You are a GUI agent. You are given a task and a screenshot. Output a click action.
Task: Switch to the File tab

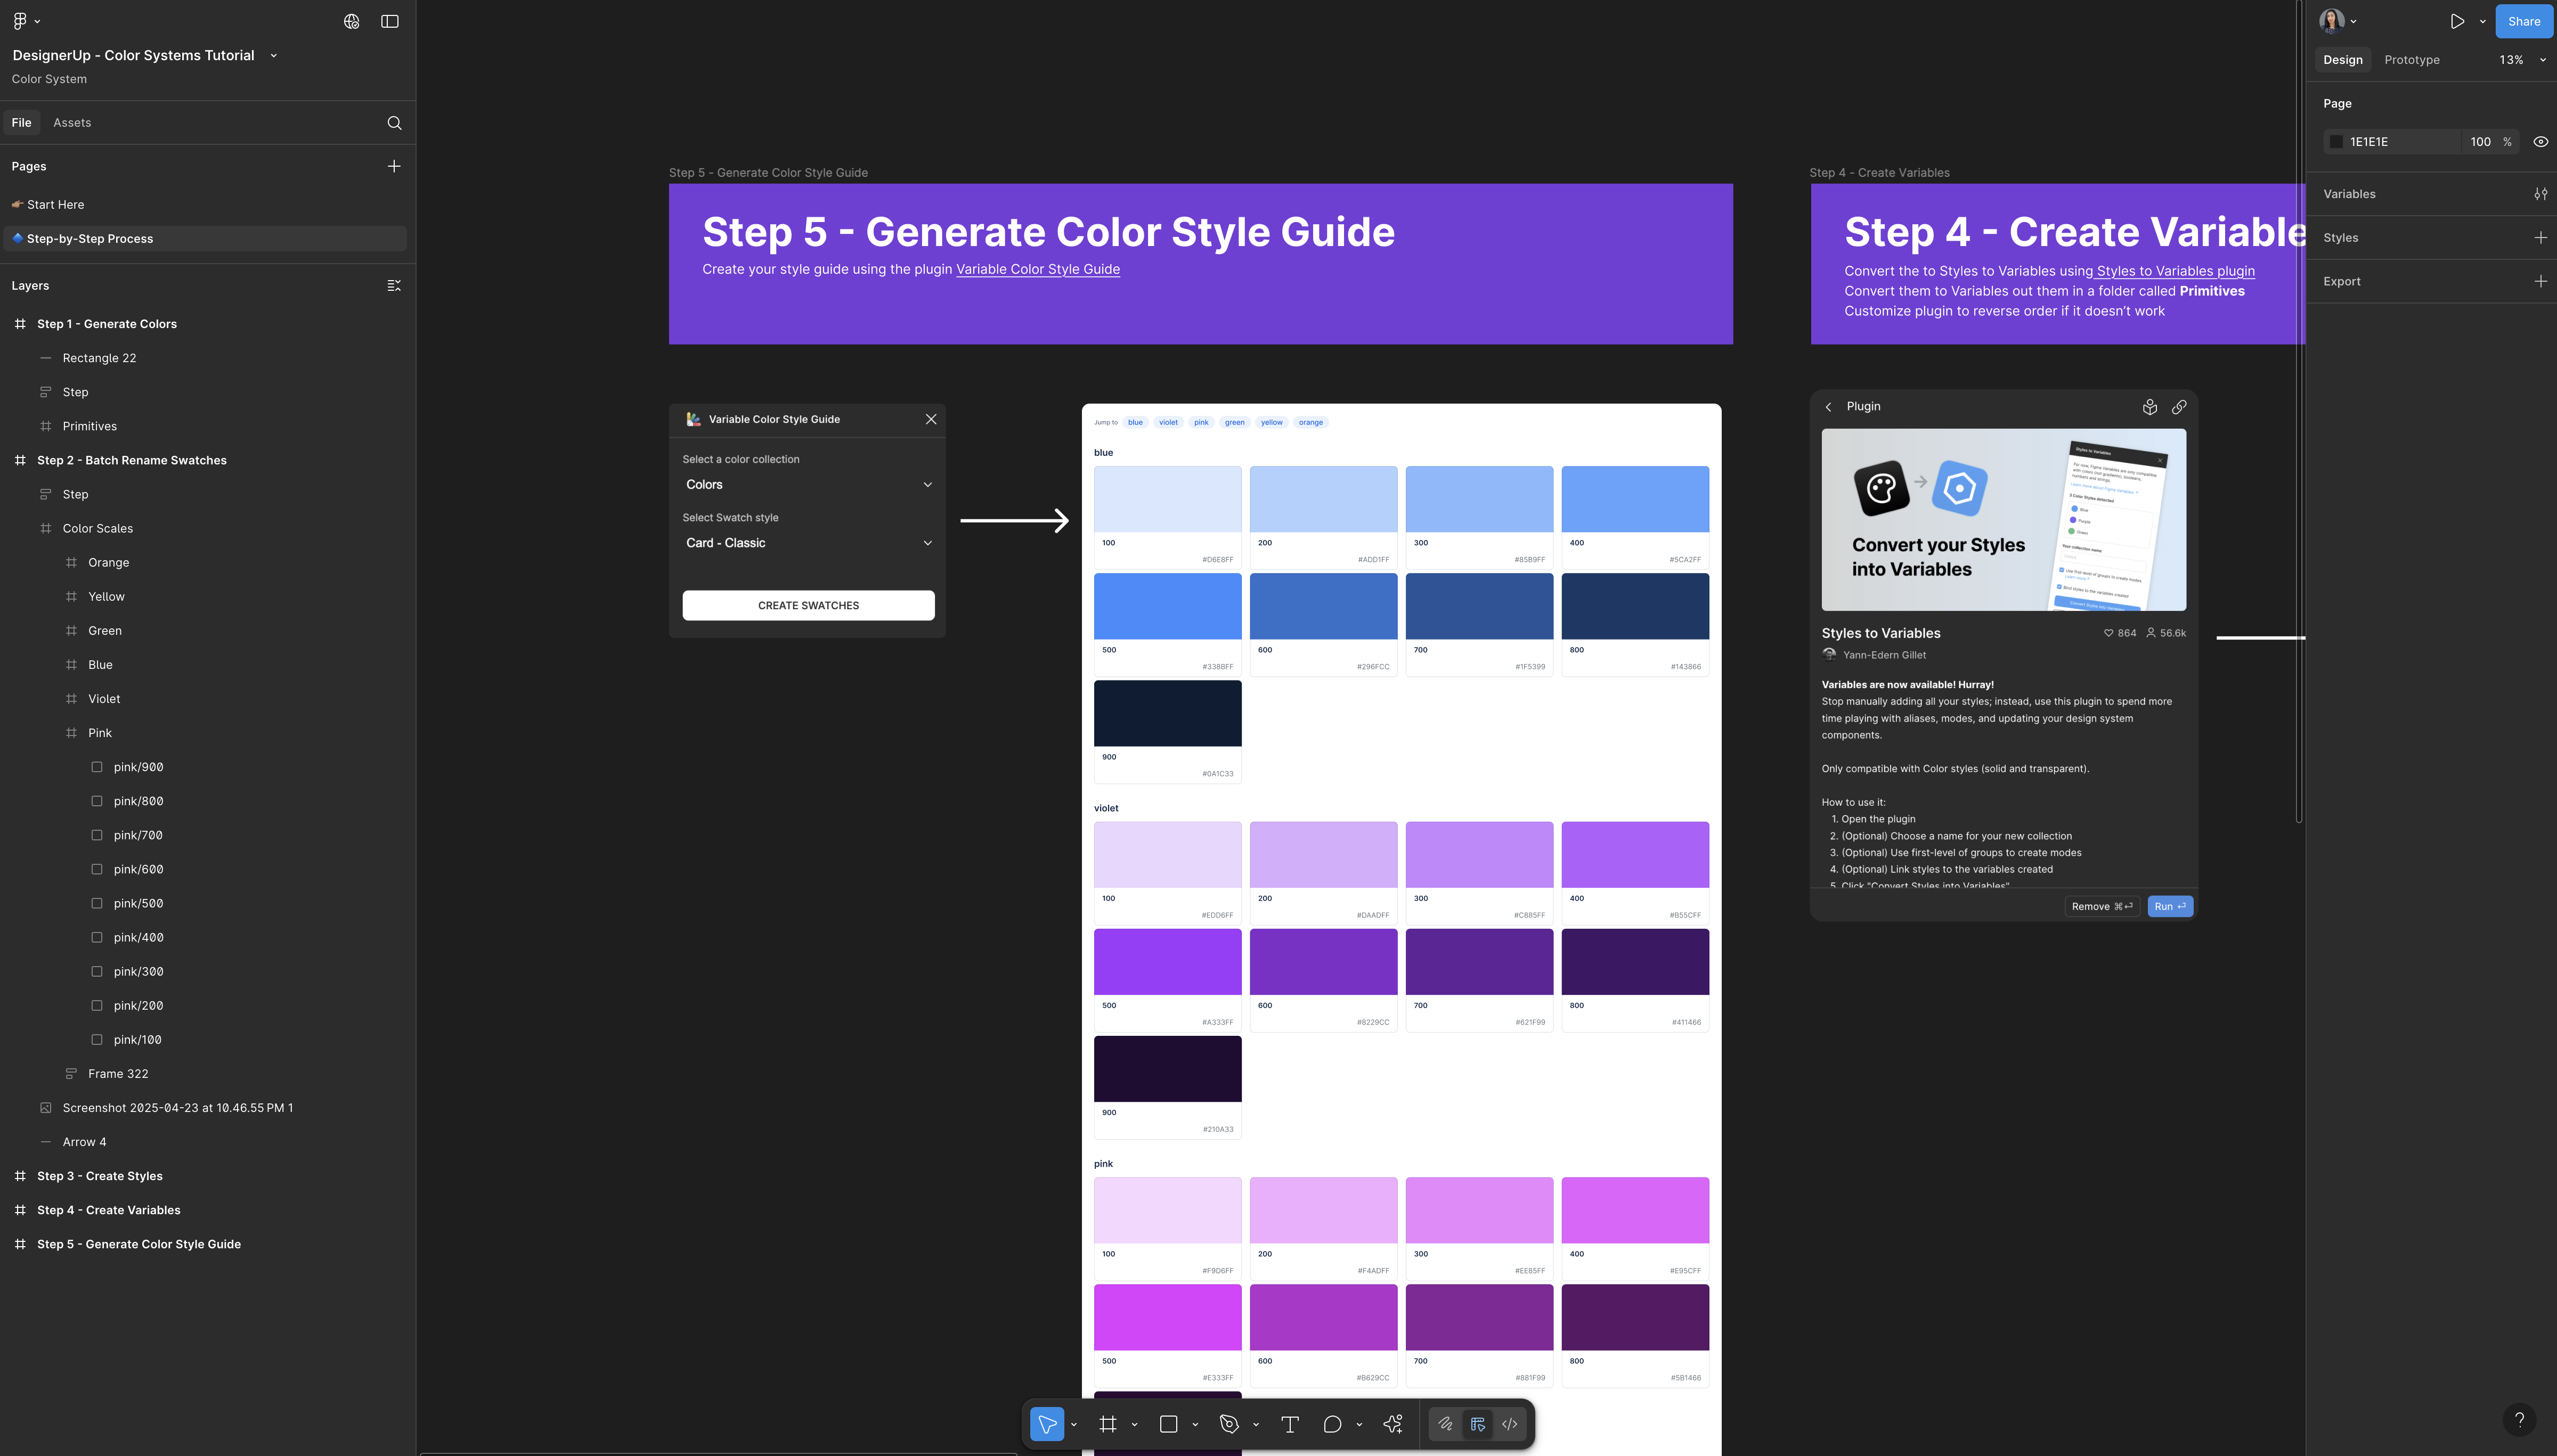click(x=21, y=123)
